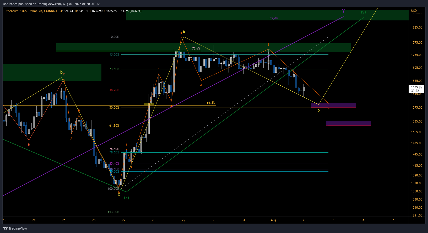Click the 1370.00 price axis label

416,183
